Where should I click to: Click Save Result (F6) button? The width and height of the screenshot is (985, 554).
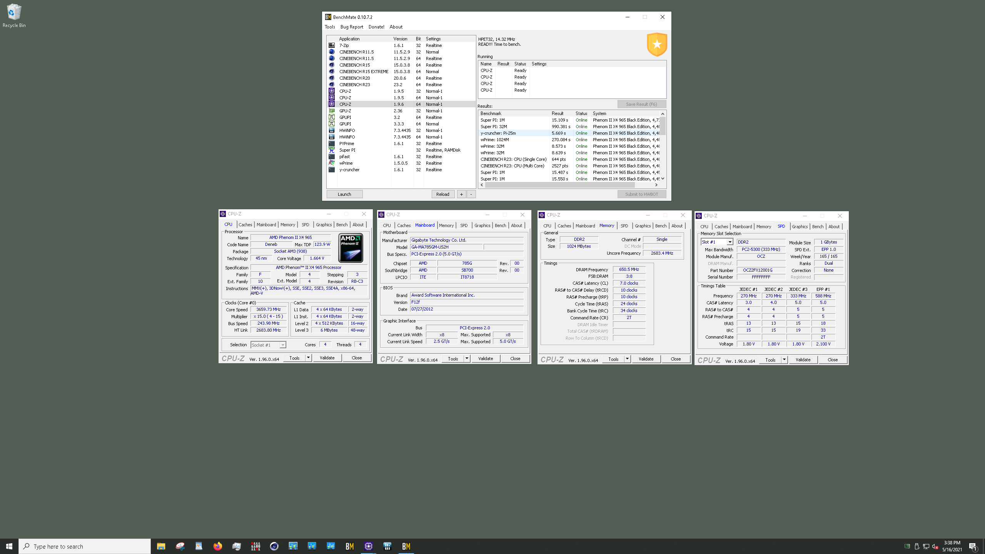click(x=641, y=104)
